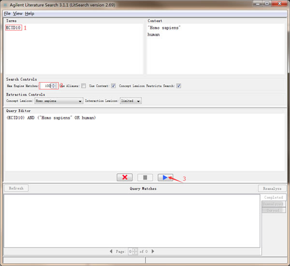Click the Max Engine Matches spinner arrows
Screen dimensions: 290x266
(54, 86)
